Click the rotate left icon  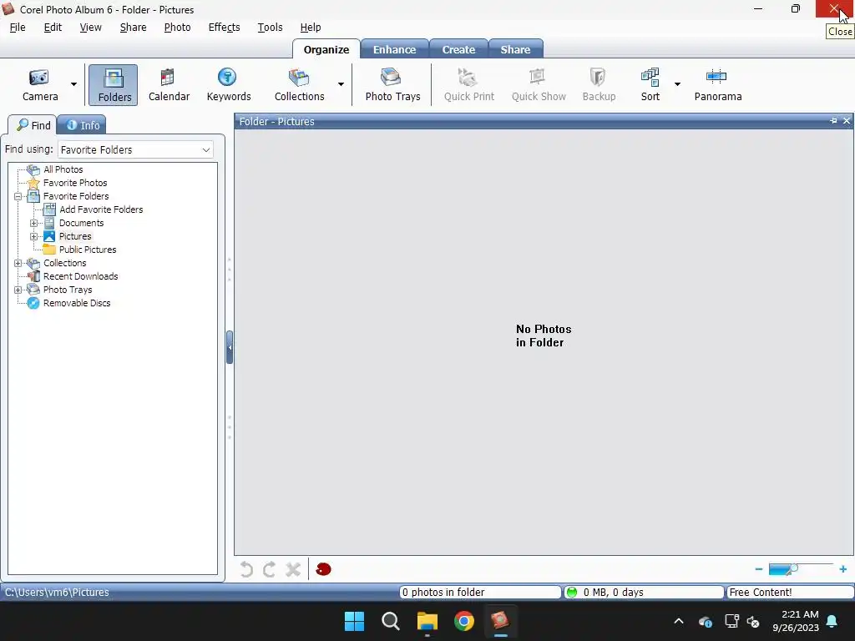click(x=246, y=569)
